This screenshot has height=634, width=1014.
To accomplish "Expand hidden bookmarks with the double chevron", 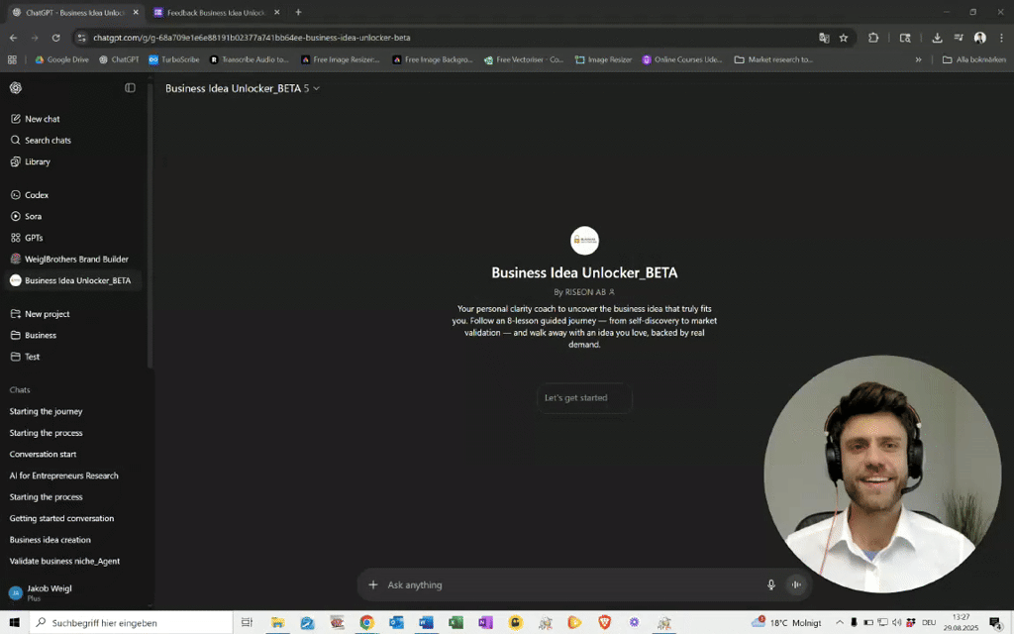I will coord(918,59).
